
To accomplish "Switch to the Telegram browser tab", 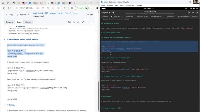I will tap(59, 3).
